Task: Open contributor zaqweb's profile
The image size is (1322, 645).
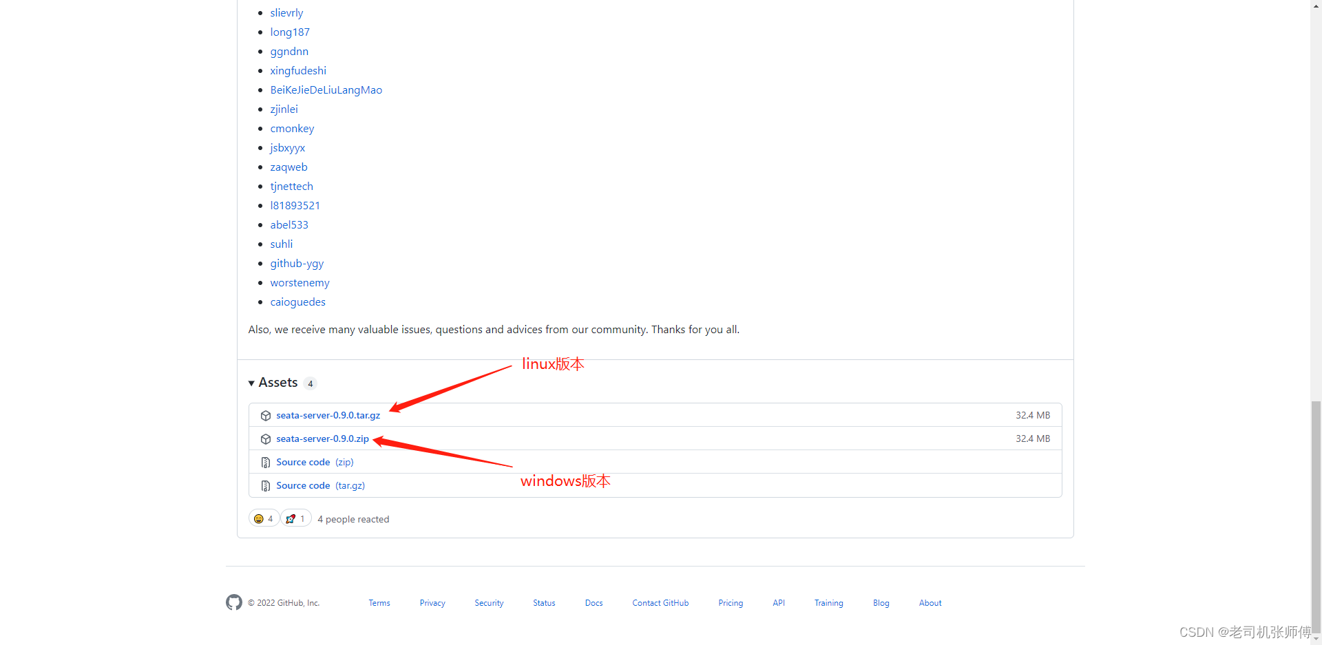Action: [x=288, y=167]
